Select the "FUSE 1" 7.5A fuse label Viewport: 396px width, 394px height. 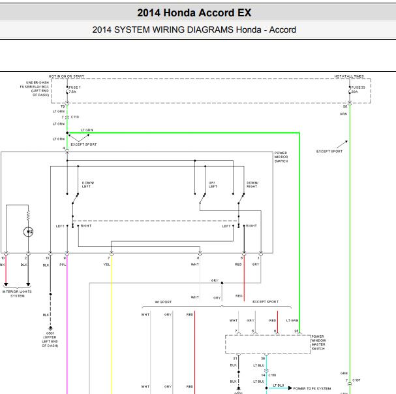pyautogui.click(x=75, y=90)
